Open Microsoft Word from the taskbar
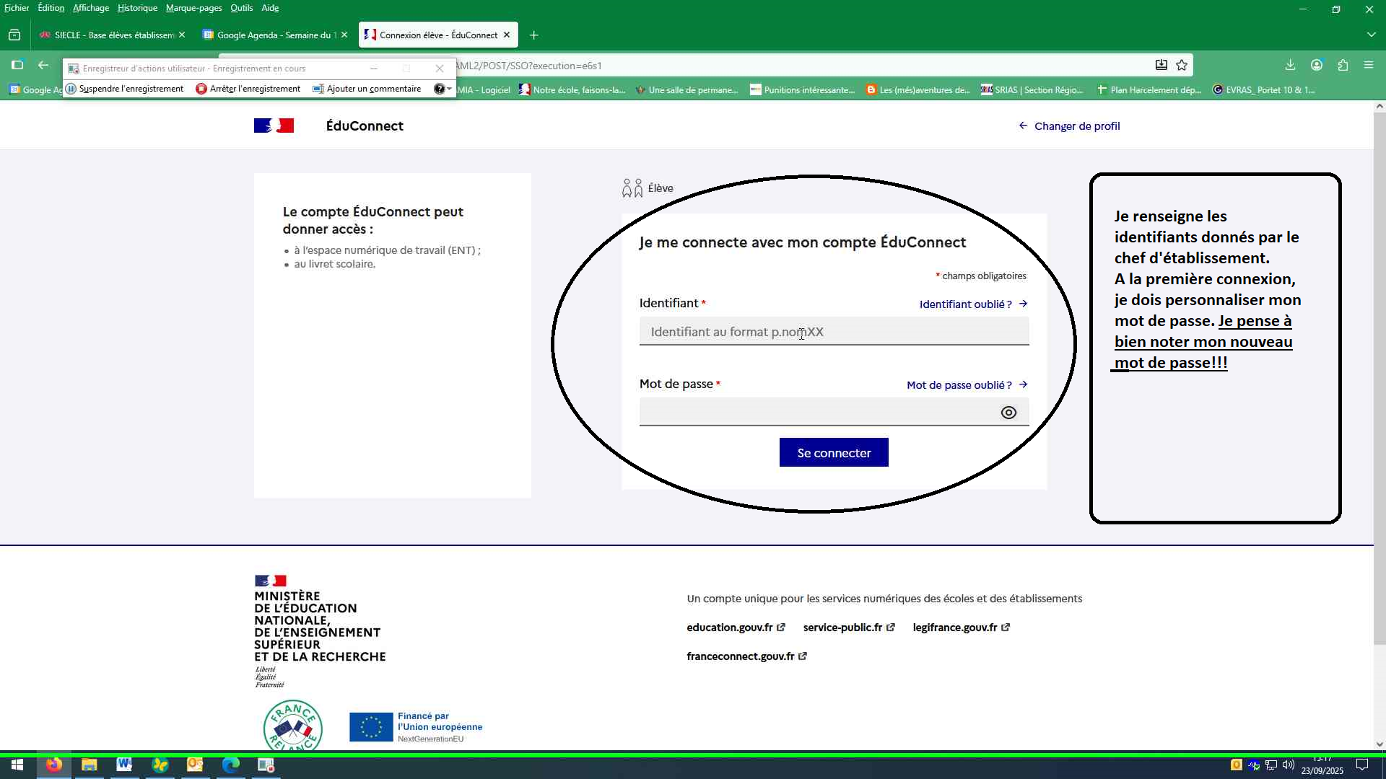The width and height of the screenshot is (1386, 779). coord(124,765)
